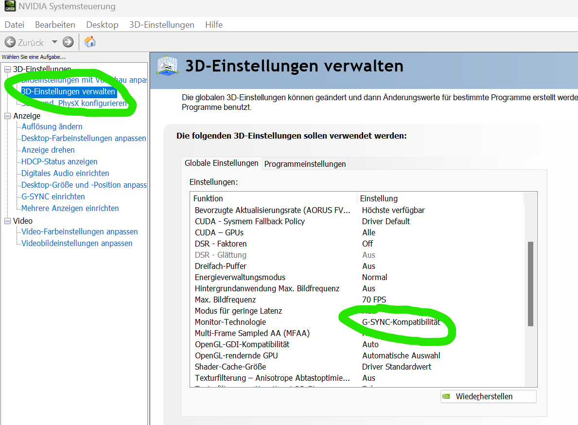
Task: Open the Desktop menu
Action: (102, 25)
